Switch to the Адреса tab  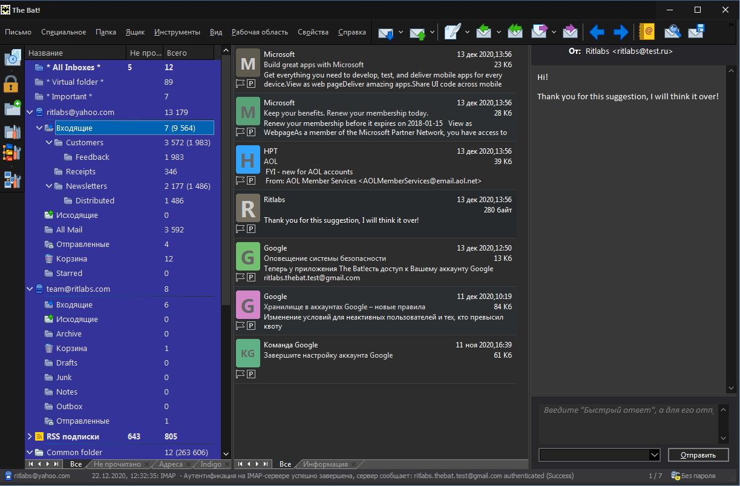[x=171, y=464]
